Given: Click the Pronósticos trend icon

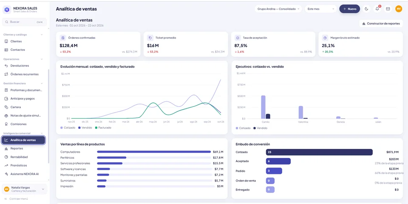Looking at the screenshot, I should [x=6, y=165].
